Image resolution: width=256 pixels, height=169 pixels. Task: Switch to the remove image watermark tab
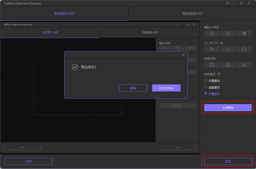tap(64, 14)
